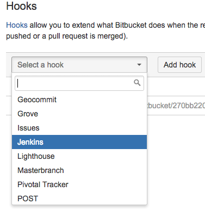Screen dimensions: 205x210
Task: Select the highlighted Jenkins option
Action: point(79,142)
